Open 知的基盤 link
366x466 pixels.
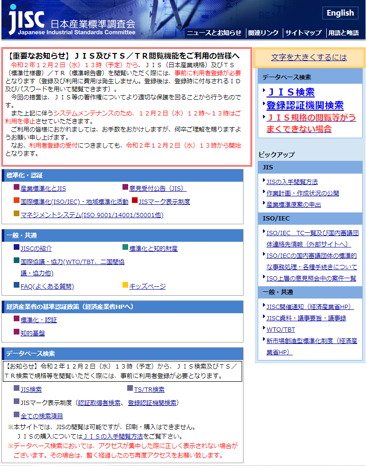tap(33, 333)
